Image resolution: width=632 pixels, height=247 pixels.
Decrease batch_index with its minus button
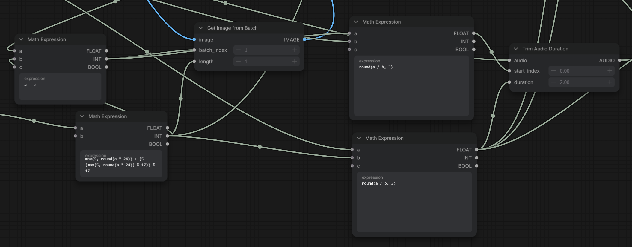point(238,50)
